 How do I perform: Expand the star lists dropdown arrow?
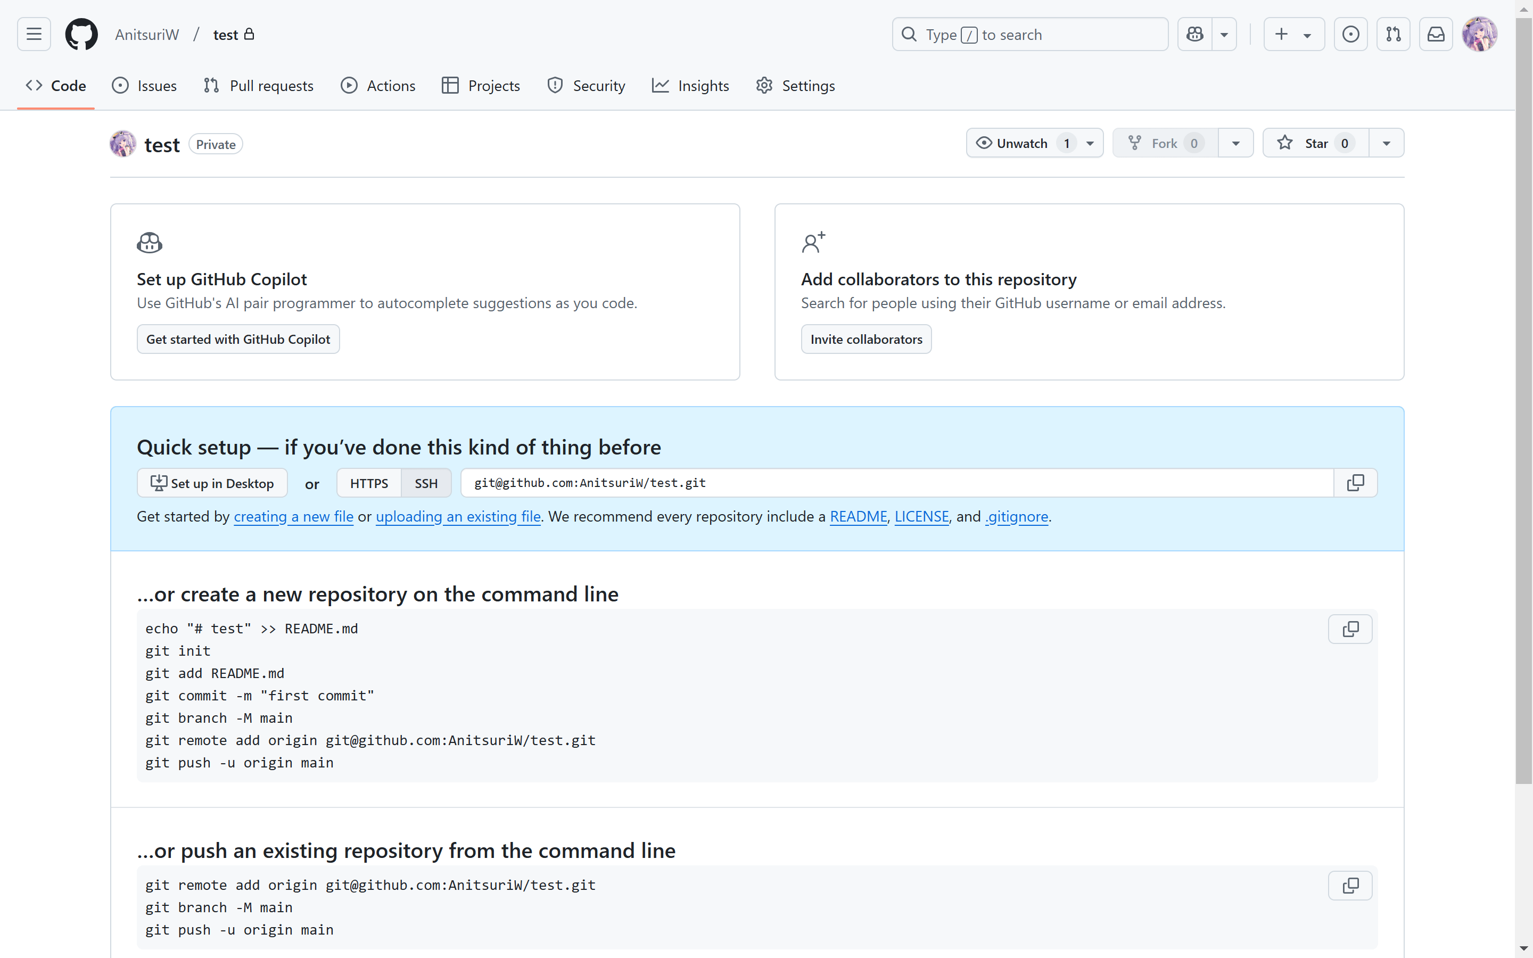point(1386,143)
